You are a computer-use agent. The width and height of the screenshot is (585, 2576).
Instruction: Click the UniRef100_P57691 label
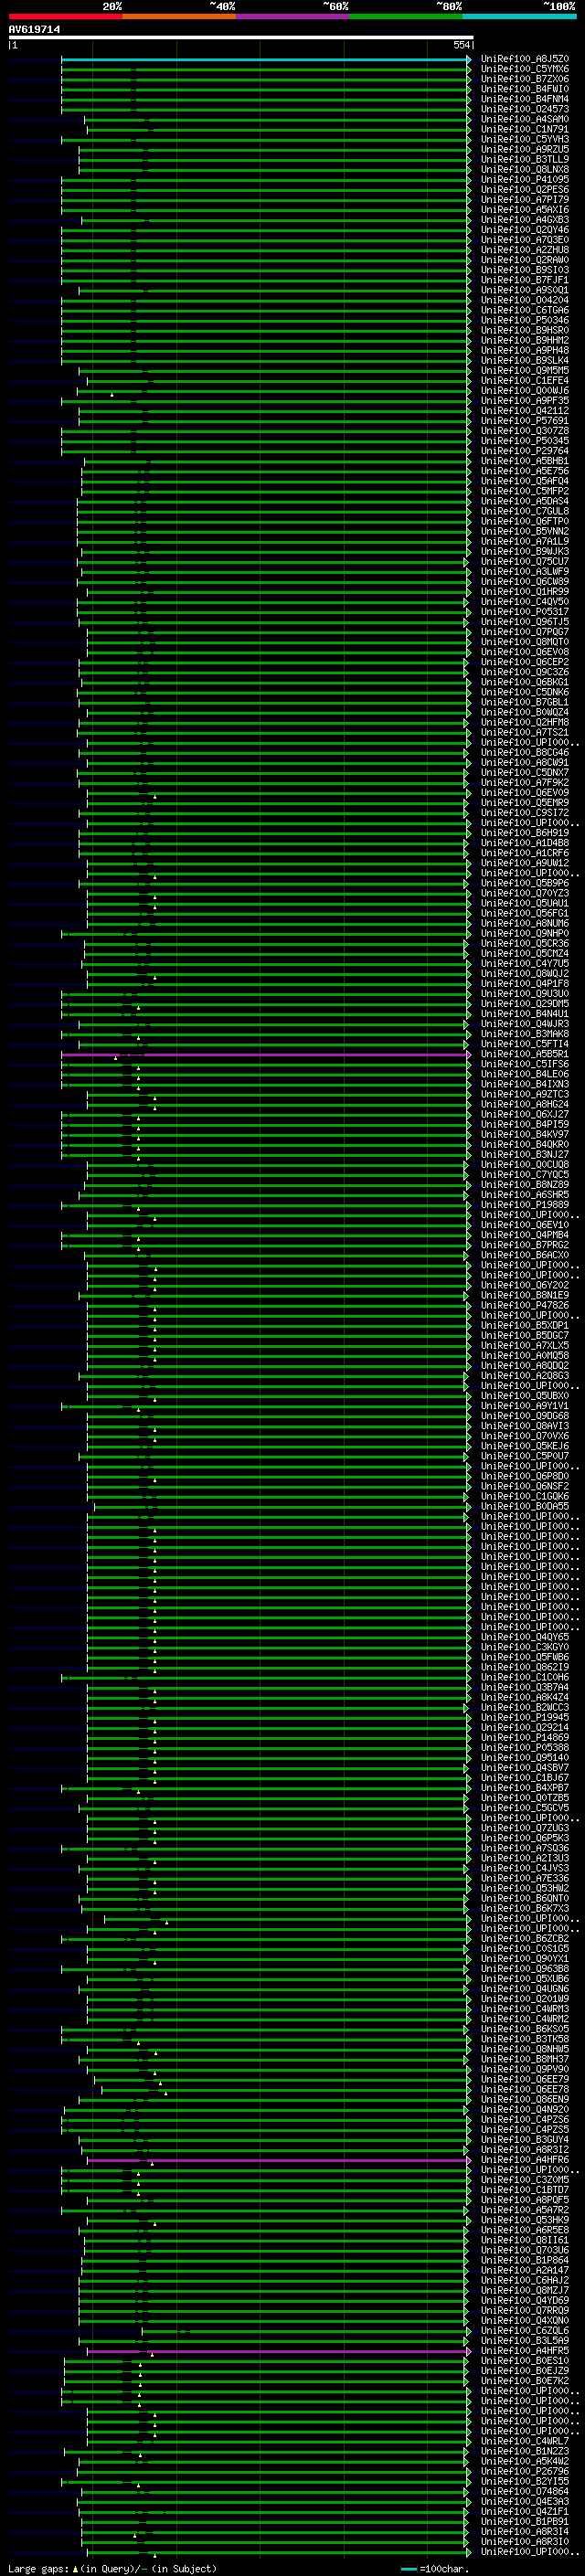pyautogui.click(x=525, y=421)
